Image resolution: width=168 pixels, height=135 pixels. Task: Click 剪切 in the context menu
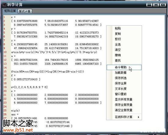118,39
